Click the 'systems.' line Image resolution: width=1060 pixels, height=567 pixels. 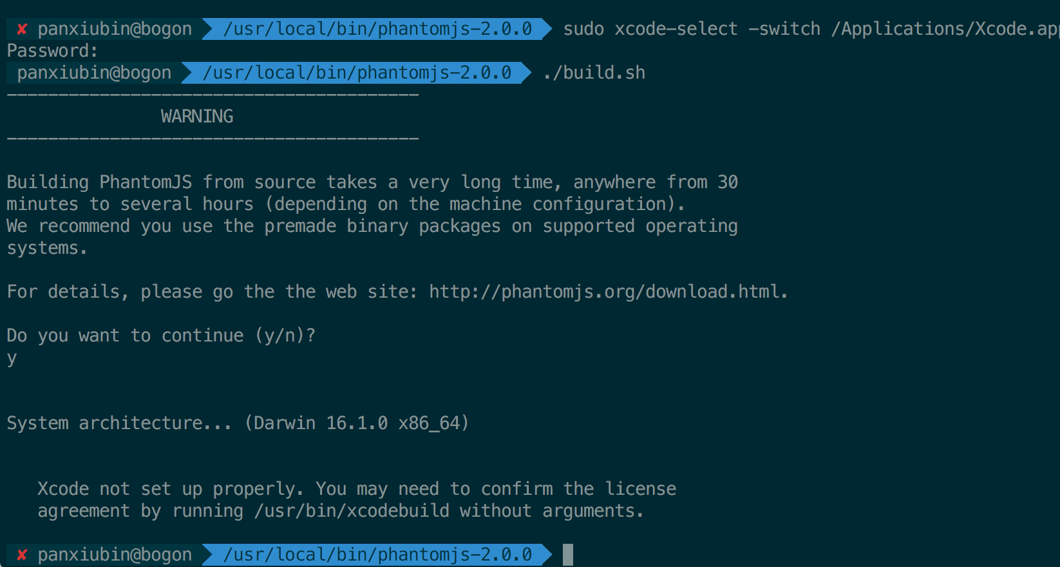pos(47,248)
